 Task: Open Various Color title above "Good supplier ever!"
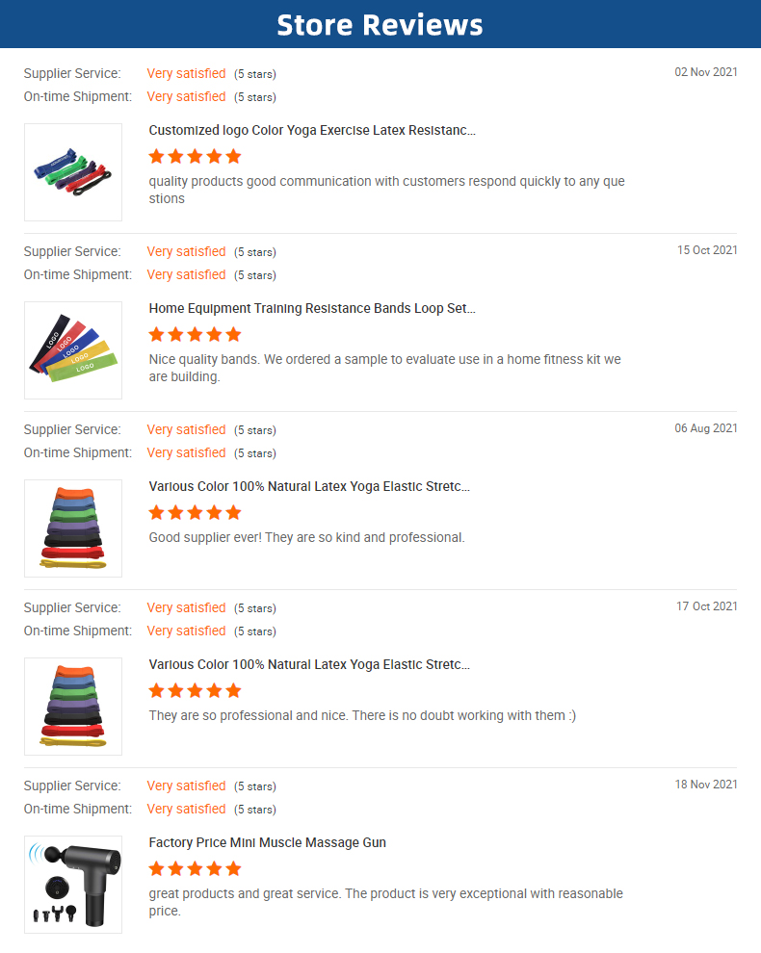(309, 486)
